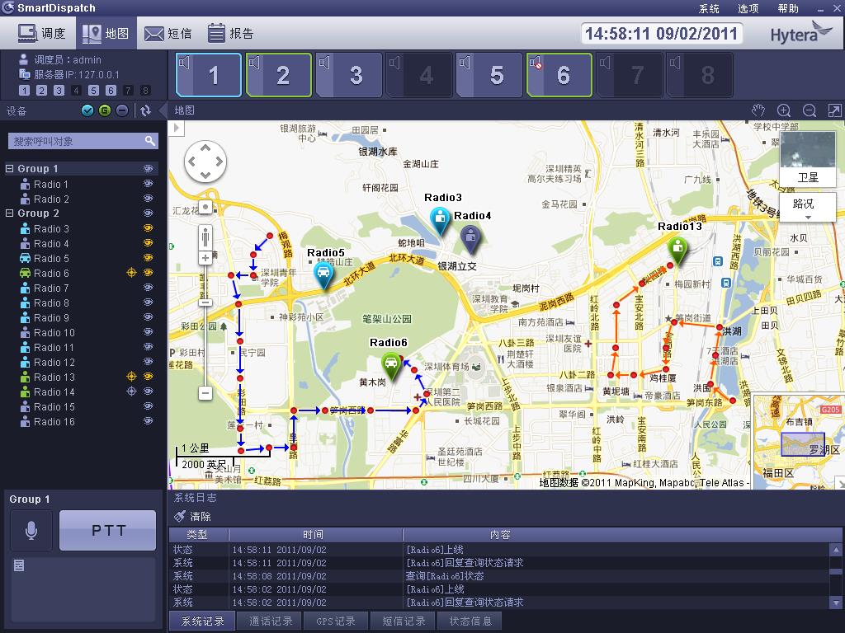Toggle visibility eye for Radio 3
The width and height of the screenshot is (845, 633).
pyautogui.click(x=149, y=228)
